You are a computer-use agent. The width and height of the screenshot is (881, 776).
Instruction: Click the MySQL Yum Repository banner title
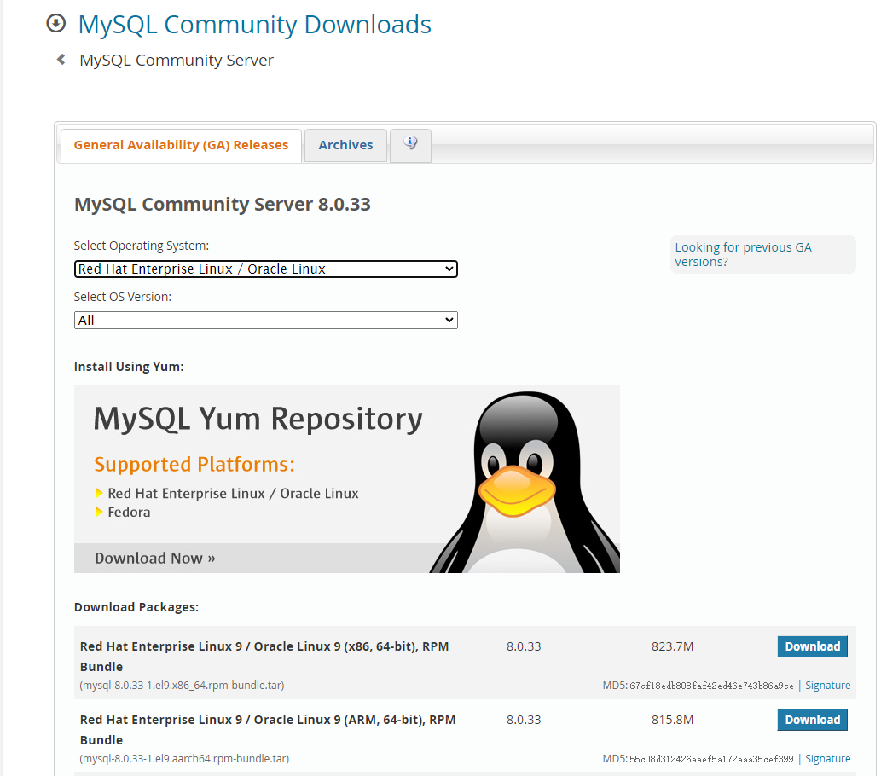pyautogui.click(x=258, y=420)
